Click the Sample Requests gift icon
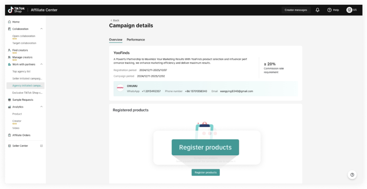 click(10, 100)
